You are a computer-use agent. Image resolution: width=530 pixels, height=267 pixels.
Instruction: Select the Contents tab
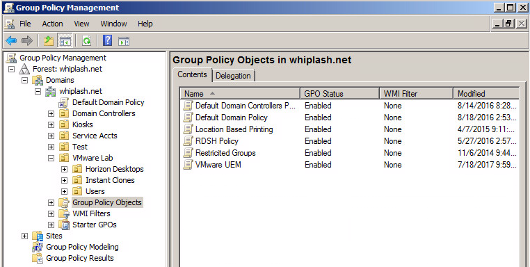[x=192, y=74]
